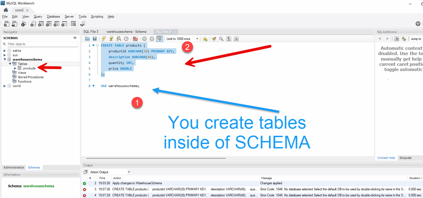Expand the world schema
Image resolution: width=423 pixels, height=198 pixels.
tap(4, 86)
